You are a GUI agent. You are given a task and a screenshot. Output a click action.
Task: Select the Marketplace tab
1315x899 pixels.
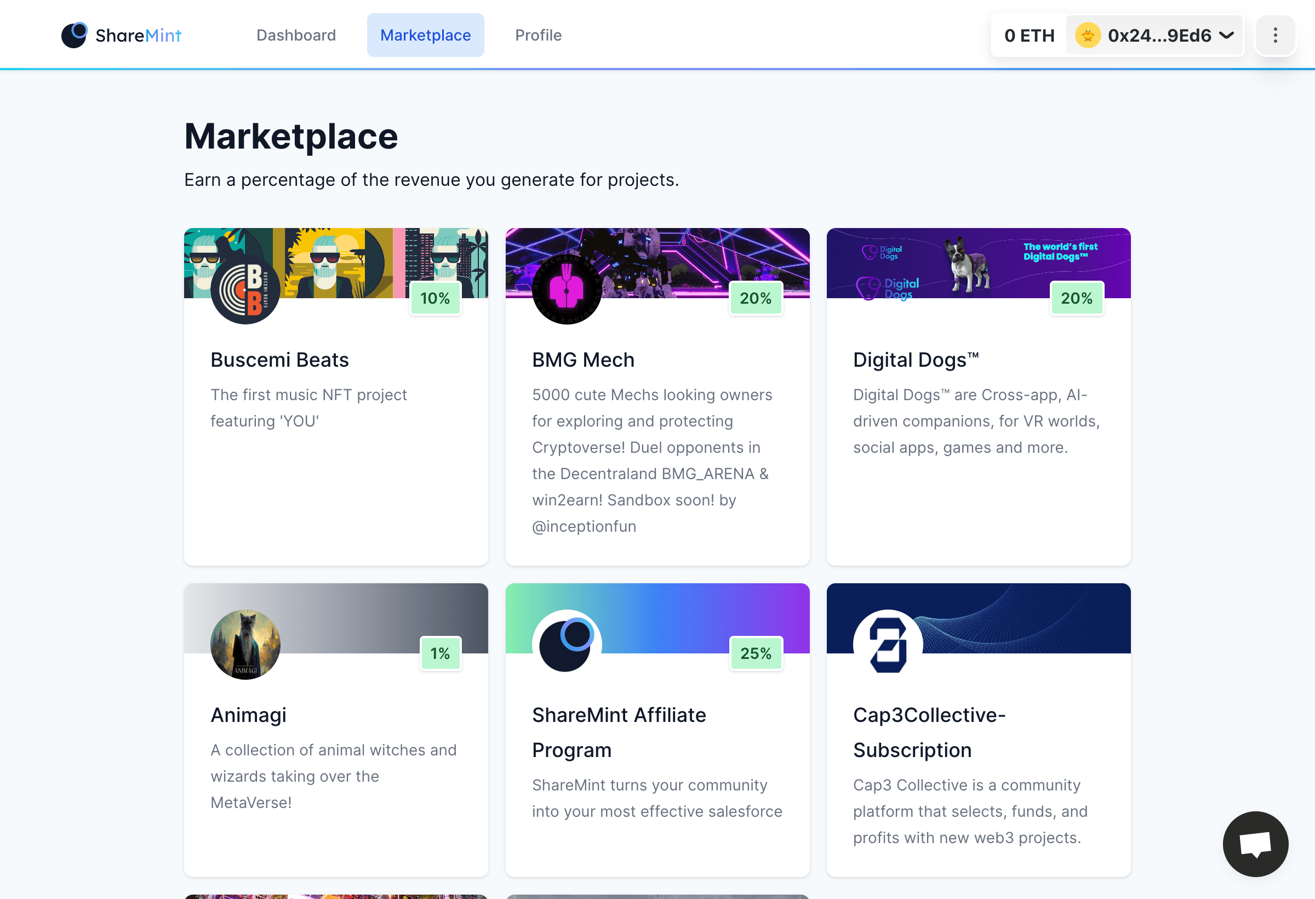(x=426, y=35)
